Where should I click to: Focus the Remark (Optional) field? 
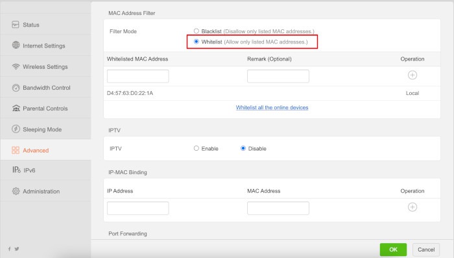(278, 76)
